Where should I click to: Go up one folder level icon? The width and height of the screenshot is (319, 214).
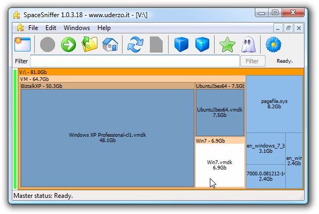click(89, 44)
